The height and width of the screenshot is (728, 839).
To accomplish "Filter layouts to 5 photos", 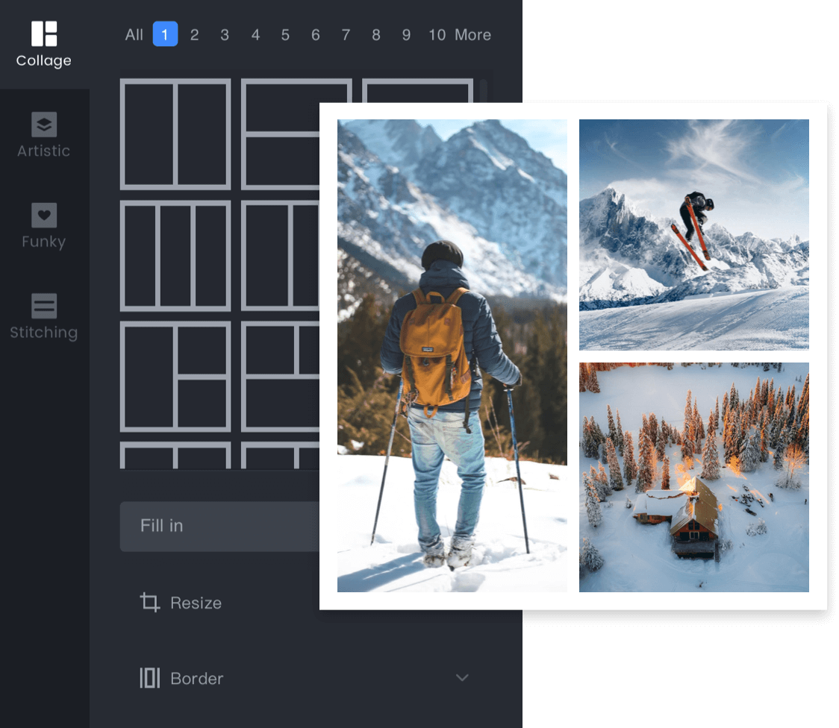I will [285, 35].
